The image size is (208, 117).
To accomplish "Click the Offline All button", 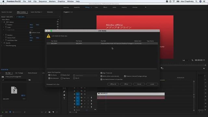I will tap(113, 84).
